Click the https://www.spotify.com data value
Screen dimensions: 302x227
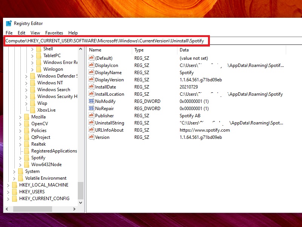205,130
